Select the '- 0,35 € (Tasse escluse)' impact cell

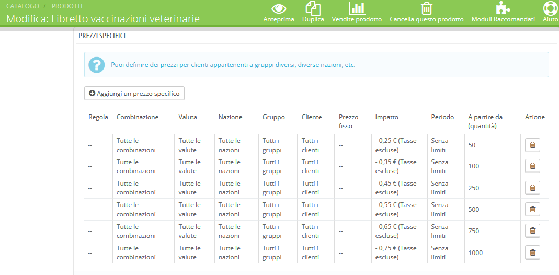click(396, 166)
